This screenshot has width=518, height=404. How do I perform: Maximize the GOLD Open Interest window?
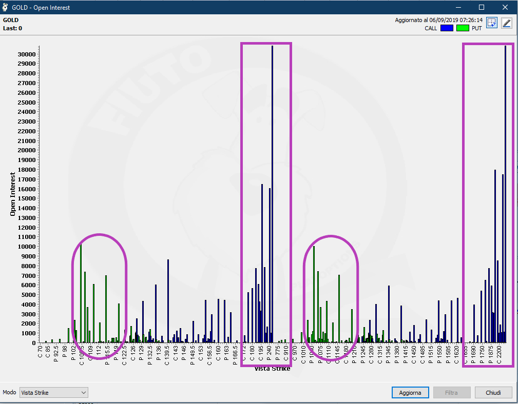[x=482, y=7]
